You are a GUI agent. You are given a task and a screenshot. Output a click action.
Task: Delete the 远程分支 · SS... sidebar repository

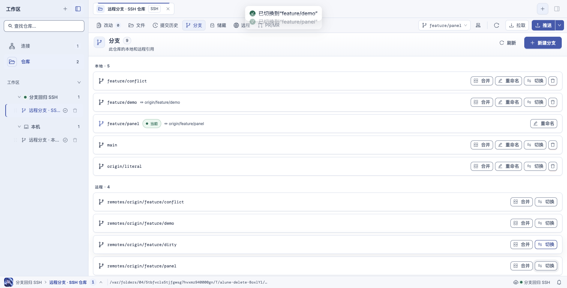coord(75,110)
